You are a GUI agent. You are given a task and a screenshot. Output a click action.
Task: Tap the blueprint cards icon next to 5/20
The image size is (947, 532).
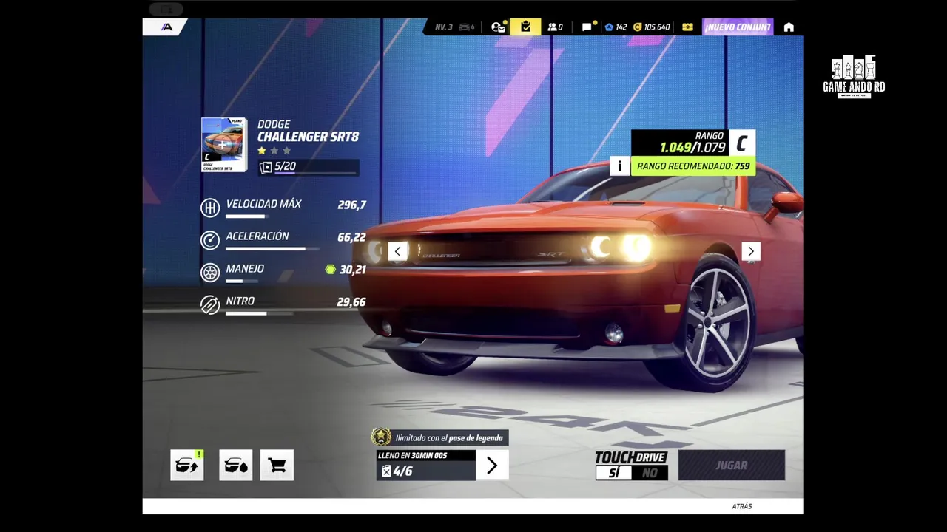266,168
